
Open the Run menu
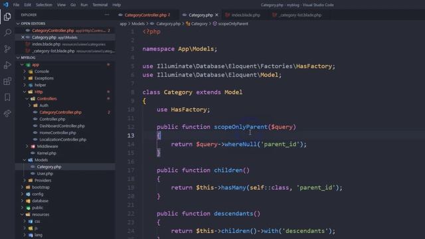[84, 5]
